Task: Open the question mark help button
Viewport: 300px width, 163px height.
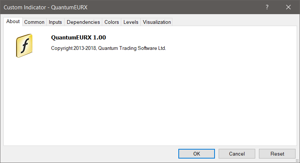Action: point(267,7)
